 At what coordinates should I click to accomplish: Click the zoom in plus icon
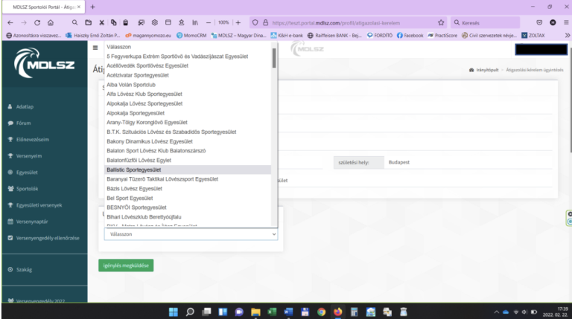click(238, 22)
